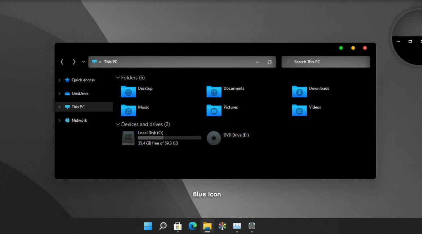Click the Quick access star icon
The image size is (422, 234).
tap(67, 80)
